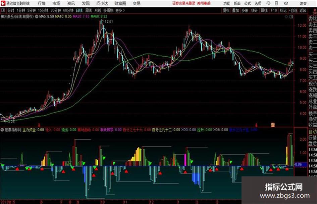317x204 pixels.
Task: Click the 标记 mark button
Action: click(283, 10)
